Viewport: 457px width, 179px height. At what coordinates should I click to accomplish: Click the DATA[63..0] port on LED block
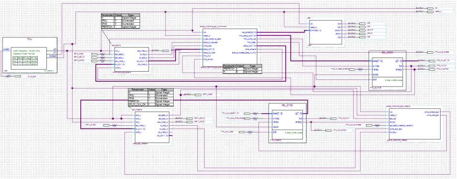pyautogui.click(x=316, y=30)
